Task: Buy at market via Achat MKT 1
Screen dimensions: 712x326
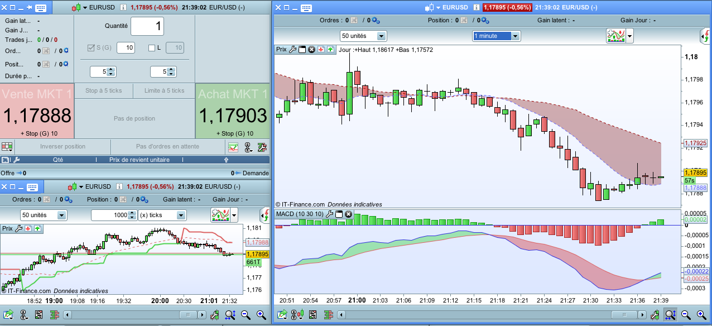Action: tap(233, 111)
